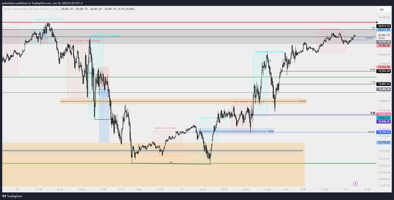
Task: Select the red horizontal line at top
Action: pyautogui.click(x=189, y=22)
